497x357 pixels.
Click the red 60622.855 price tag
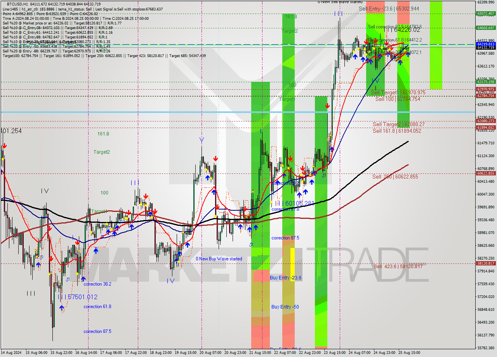tap(485, 173)
